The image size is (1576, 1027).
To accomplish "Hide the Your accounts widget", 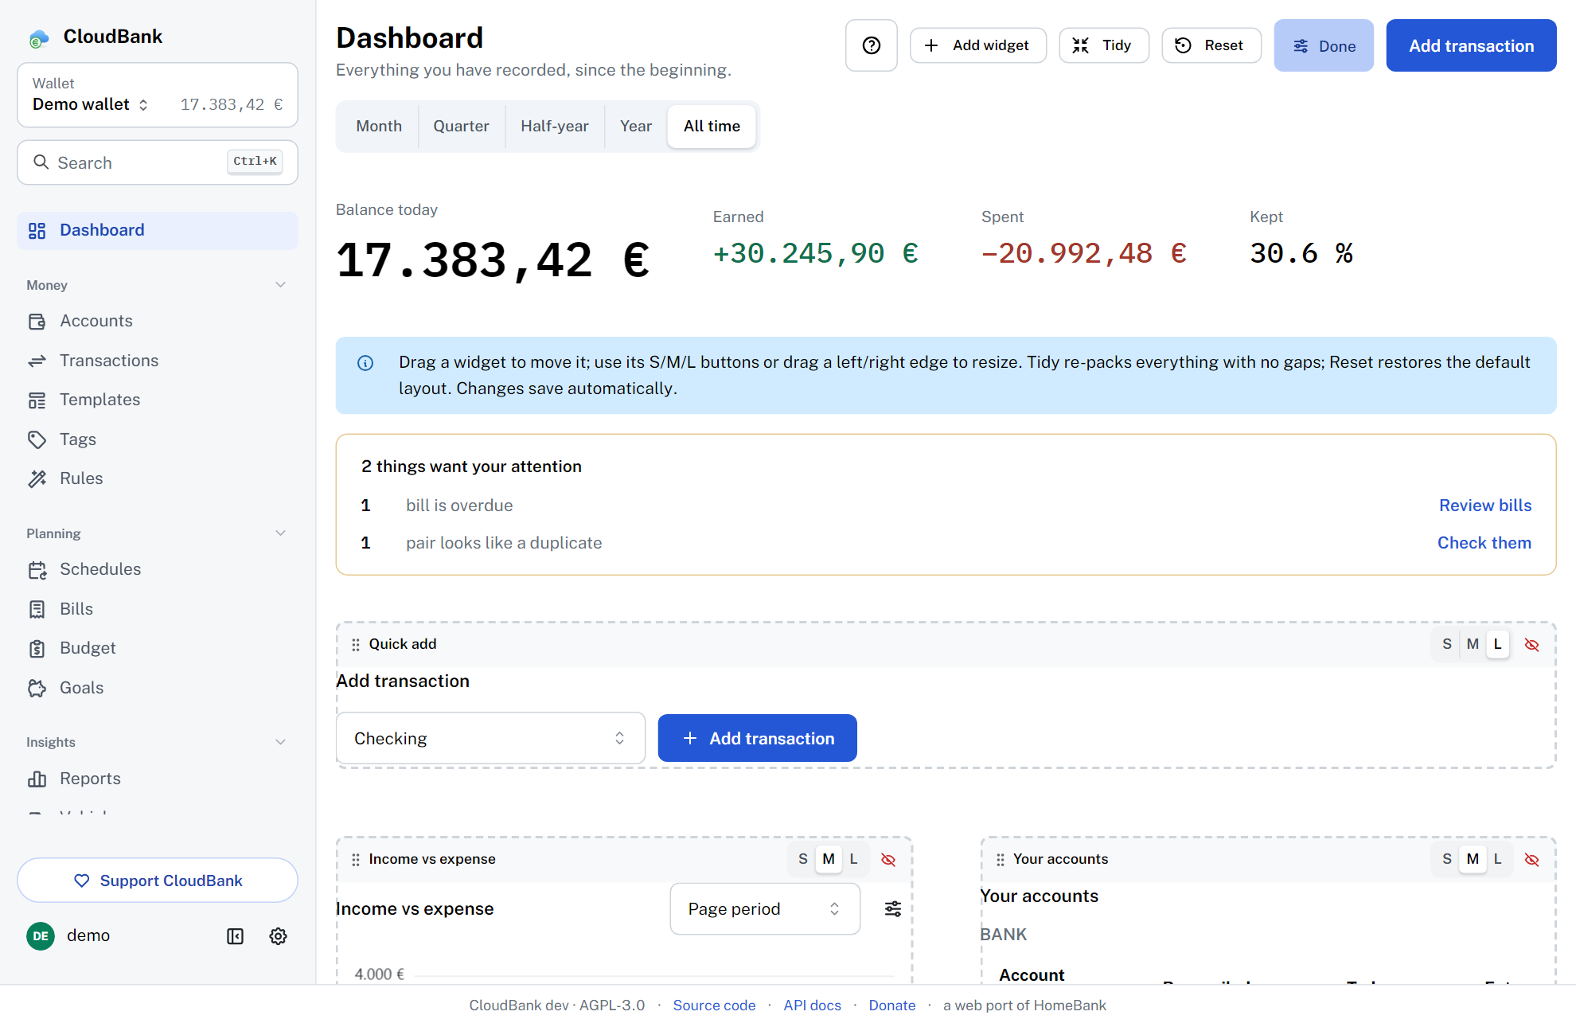I will 1531,860.
